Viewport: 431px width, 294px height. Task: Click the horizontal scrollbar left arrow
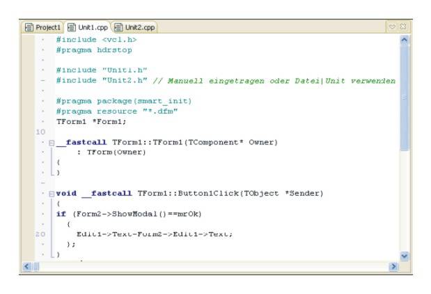point(27,266)
